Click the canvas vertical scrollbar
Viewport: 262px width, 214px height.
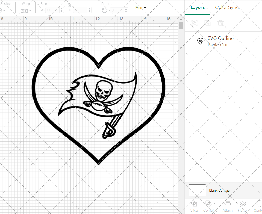tap(181, 25)
